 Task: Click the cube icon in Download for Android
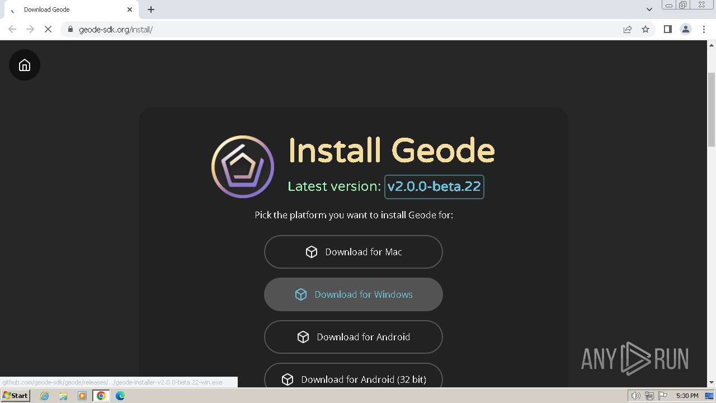pos(303,337)
